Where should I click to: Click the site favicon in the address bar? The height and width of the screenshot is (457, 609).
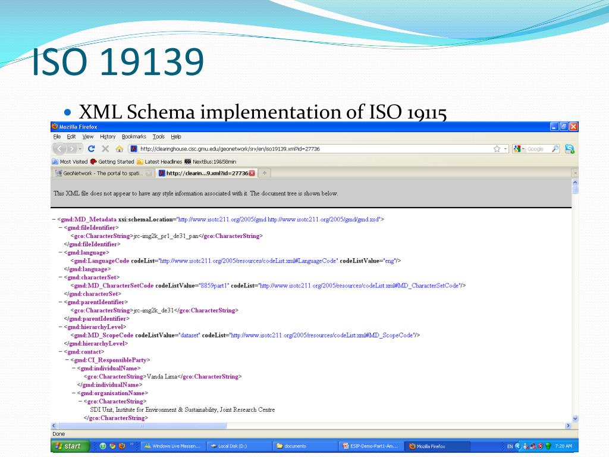(x=134, y=149)
